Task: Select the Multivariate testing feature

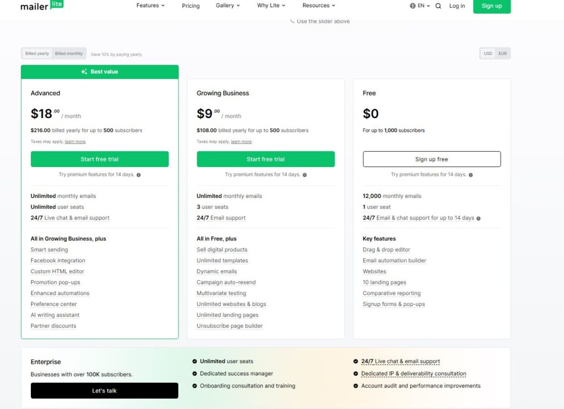Action: [x=221, y=293]
